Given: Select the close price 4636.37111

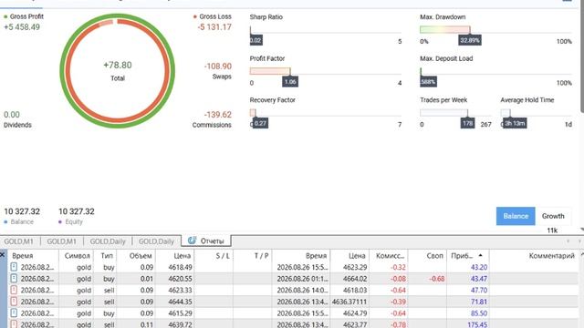Looking at the screenshot, I should point(349,302).
